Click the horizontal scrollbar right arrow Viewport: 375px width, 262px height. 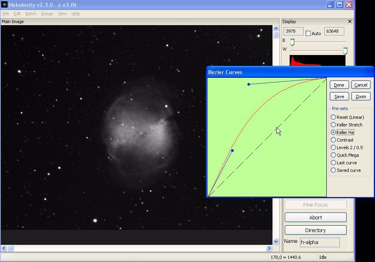coord(268,248)
